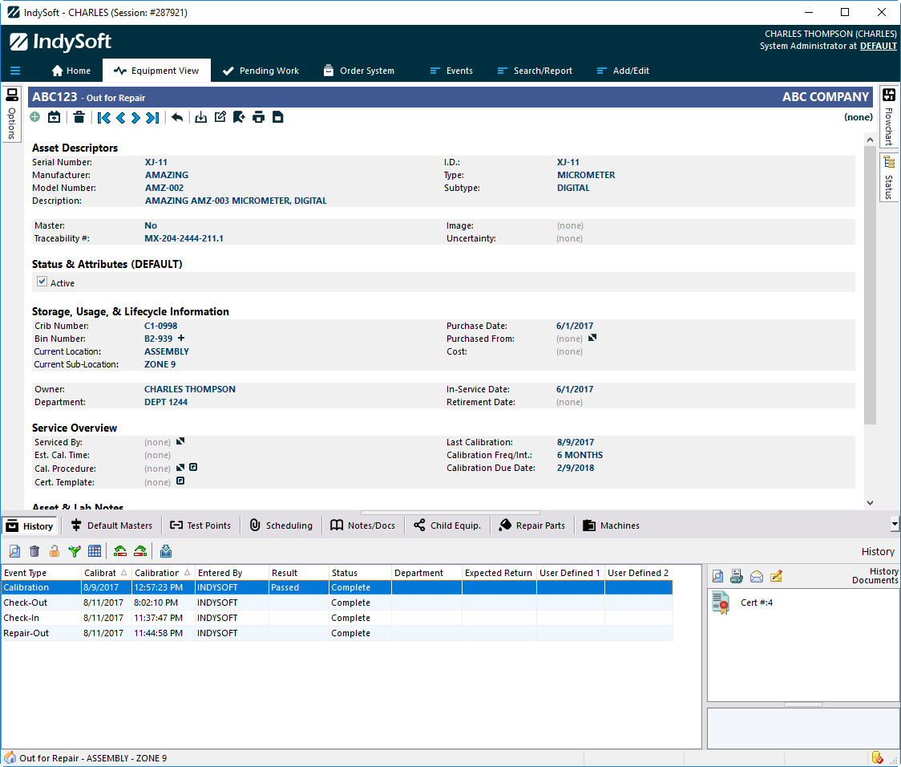Click the blue download-to-inbox icon in History toolbar
Image resolution: width=901 pixels, height=767 pixels.
[166, 551]
